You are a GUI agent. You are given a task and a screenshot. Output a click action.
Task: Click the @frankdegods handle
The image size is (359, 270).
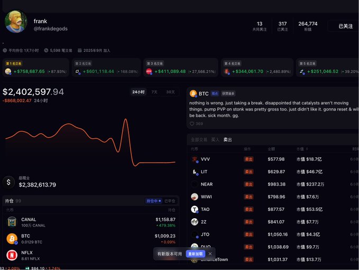pyautogui.click(x=51, y=29)
